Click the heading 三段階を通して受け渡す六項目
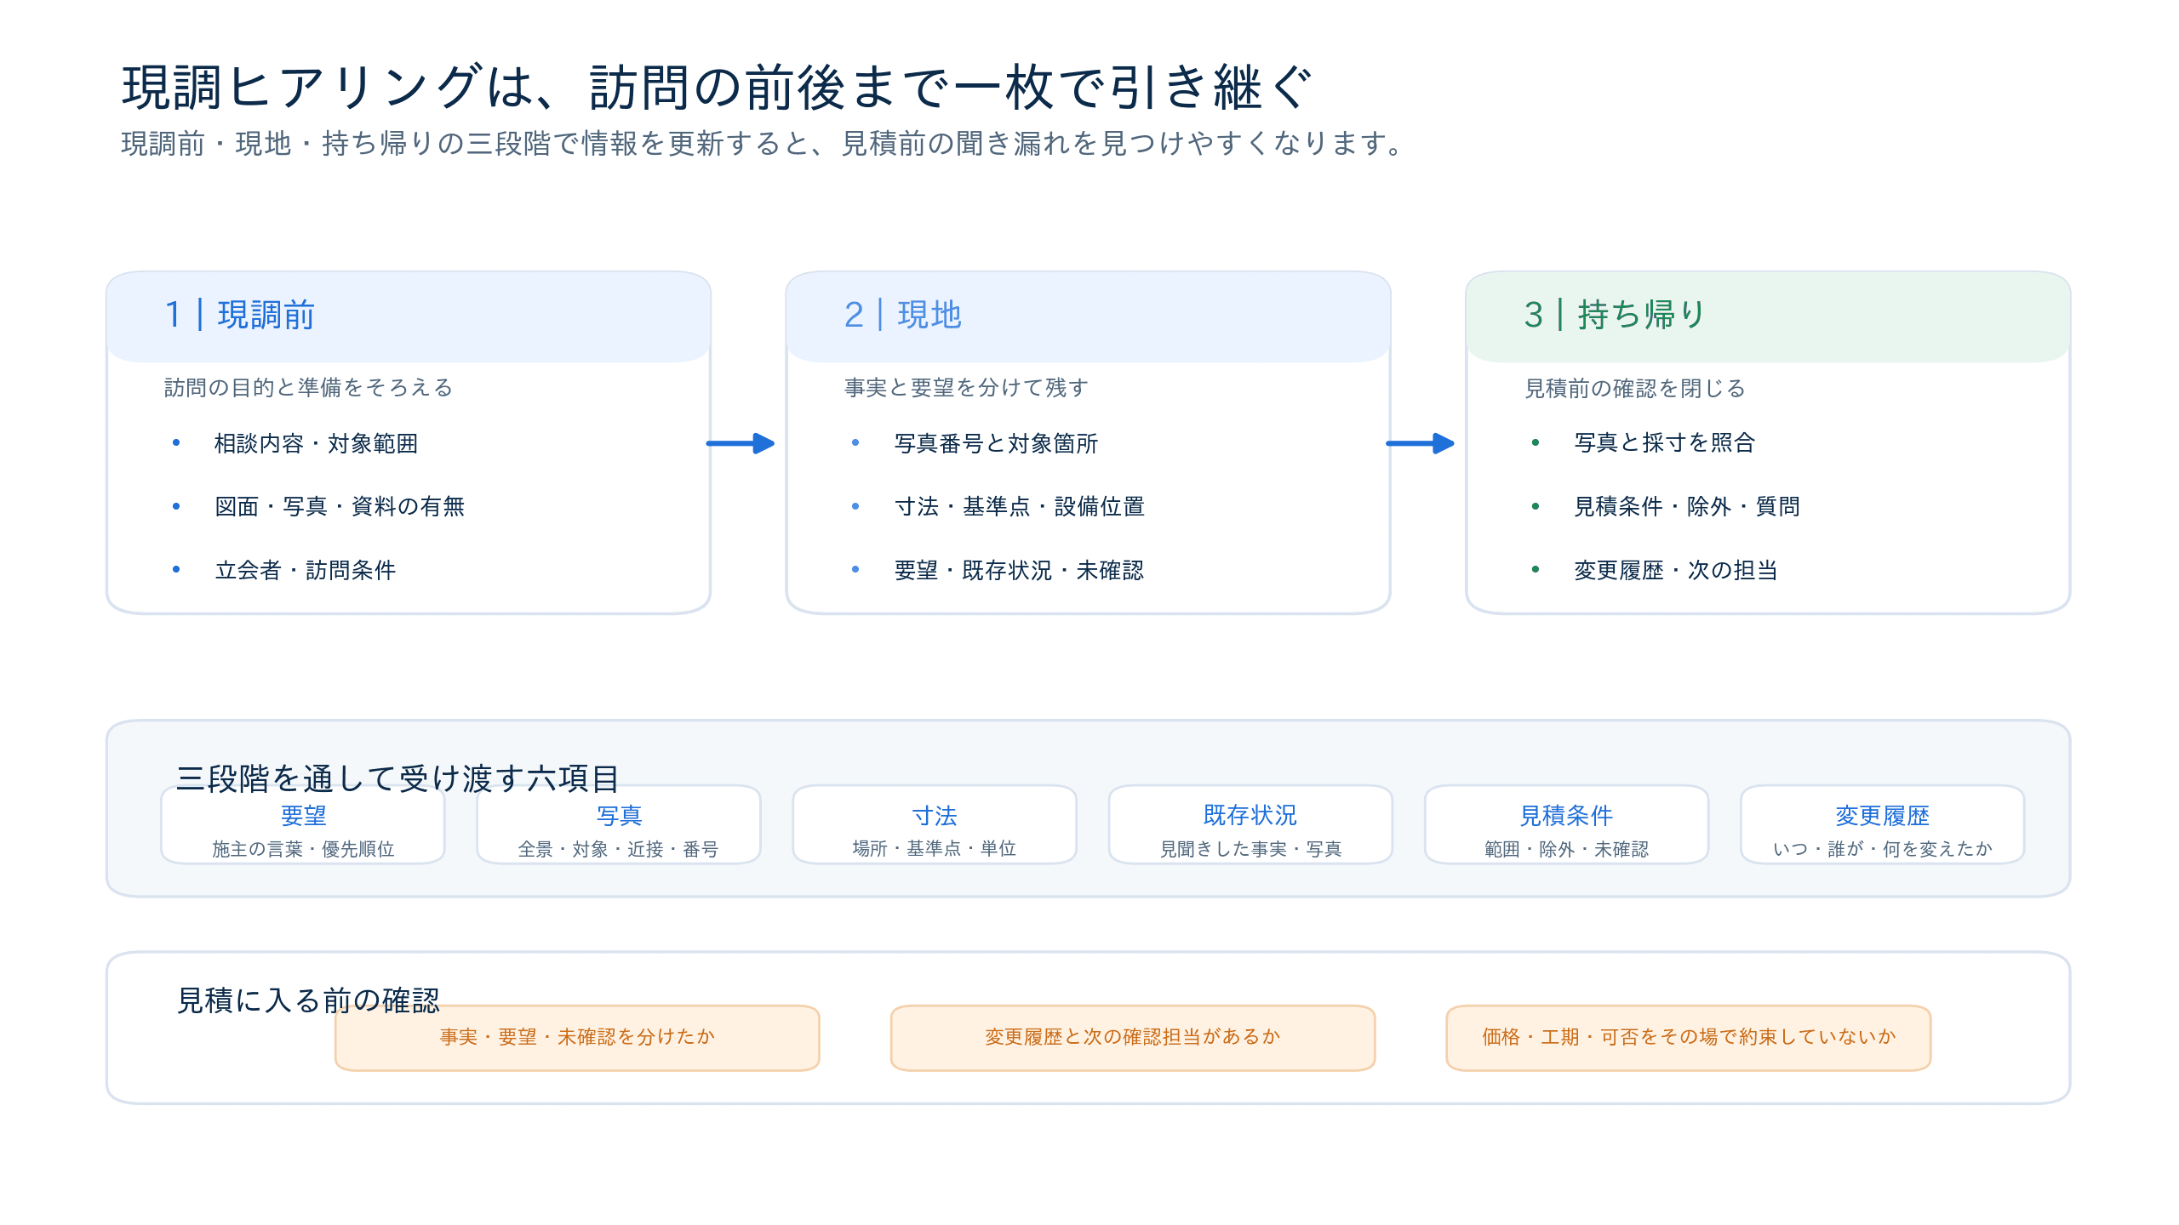This screenshot has width=2179, height=1225. (397, 778)
